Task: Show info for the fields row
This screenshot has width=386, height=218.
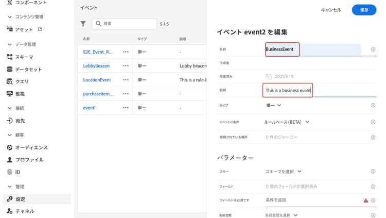Action: tap(373, 187)
